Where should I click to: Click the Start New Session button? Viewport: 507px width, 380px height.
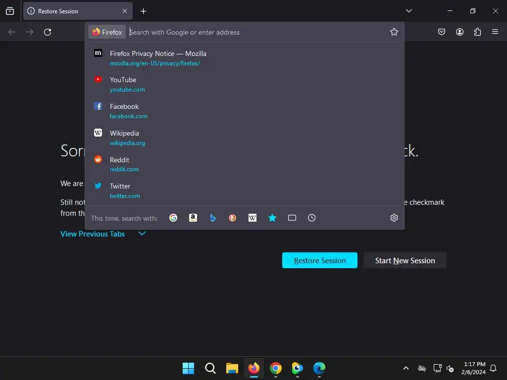tap(405, 260)
